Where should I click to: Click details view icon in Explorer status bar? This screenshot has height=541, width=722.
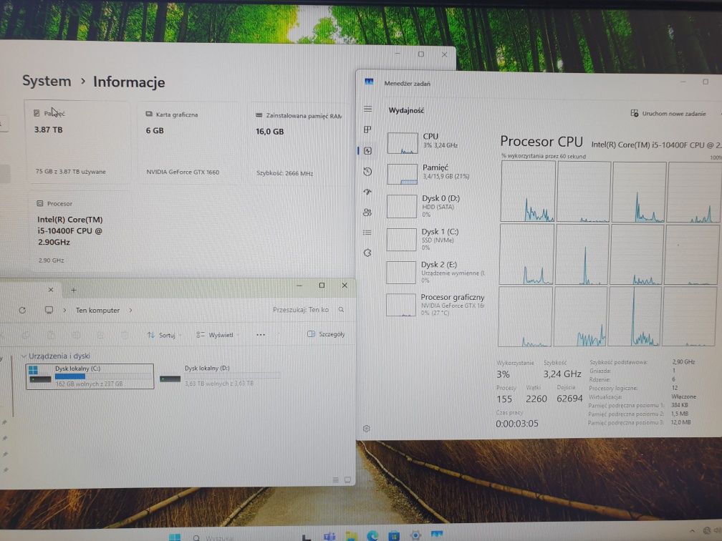pos(336,479)
